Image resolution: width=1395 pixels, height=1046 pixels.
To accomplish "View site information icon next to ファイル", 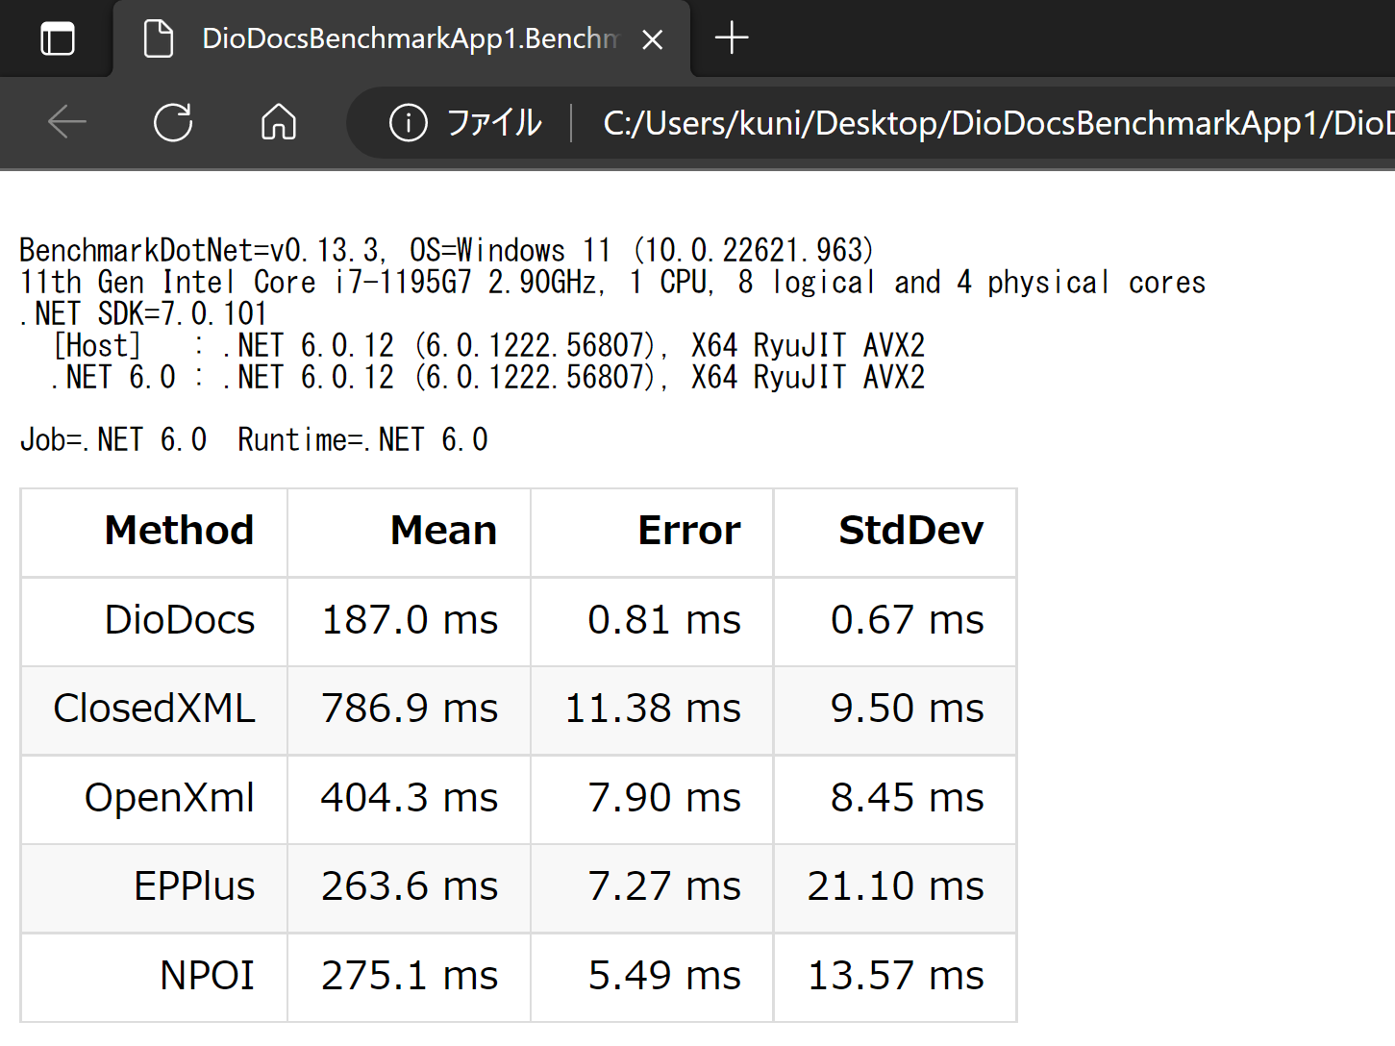I will (x=408, y=122).
